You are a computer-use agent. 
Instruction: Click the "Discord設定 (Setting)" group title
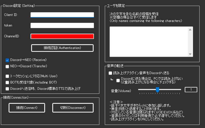[19, 6]
